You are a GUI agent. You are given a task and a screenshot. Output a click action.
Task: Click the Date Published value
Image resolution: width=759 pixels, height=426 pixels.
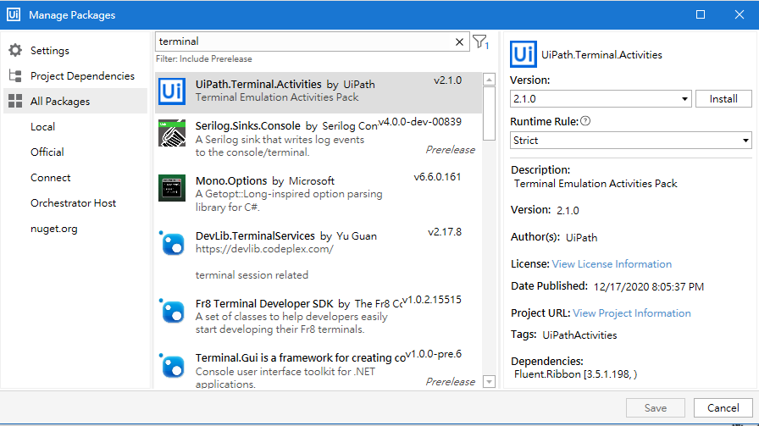(x=649, y=286)
